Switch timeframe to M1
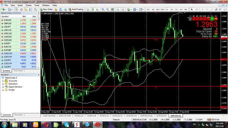The image size is (228, 128). coord(148,10)
